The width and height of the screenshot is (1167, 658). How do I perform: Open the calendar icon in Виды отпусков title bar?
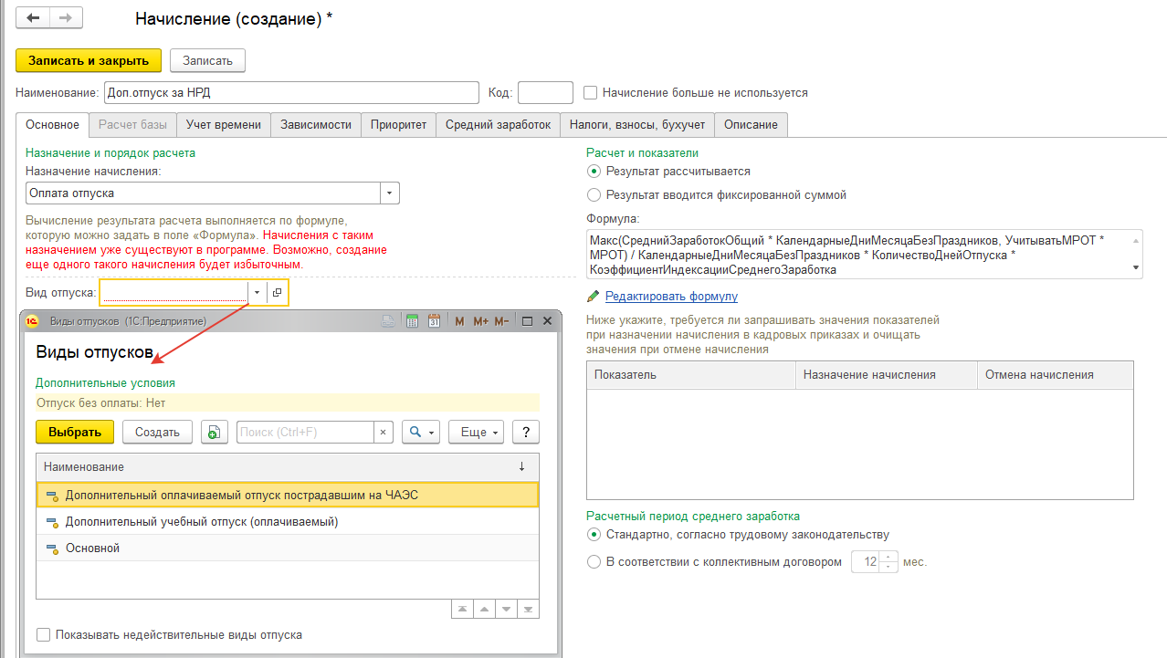click(435, 321)
